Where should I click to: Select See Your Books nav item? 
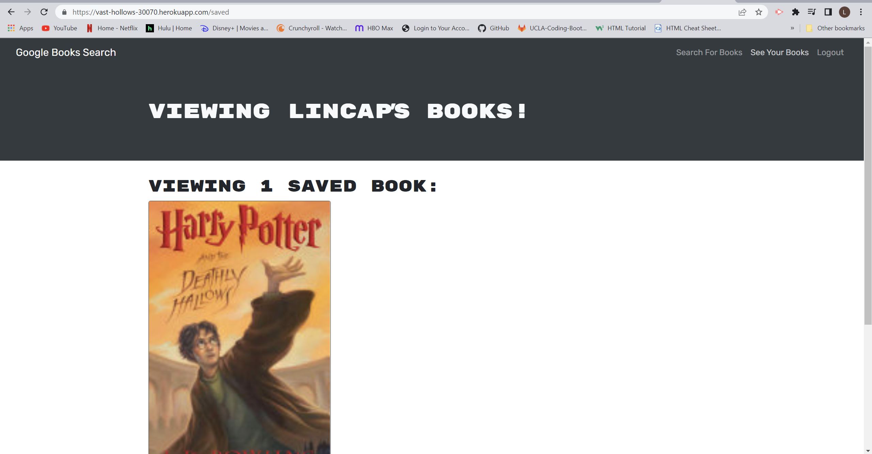click(779, 52)
